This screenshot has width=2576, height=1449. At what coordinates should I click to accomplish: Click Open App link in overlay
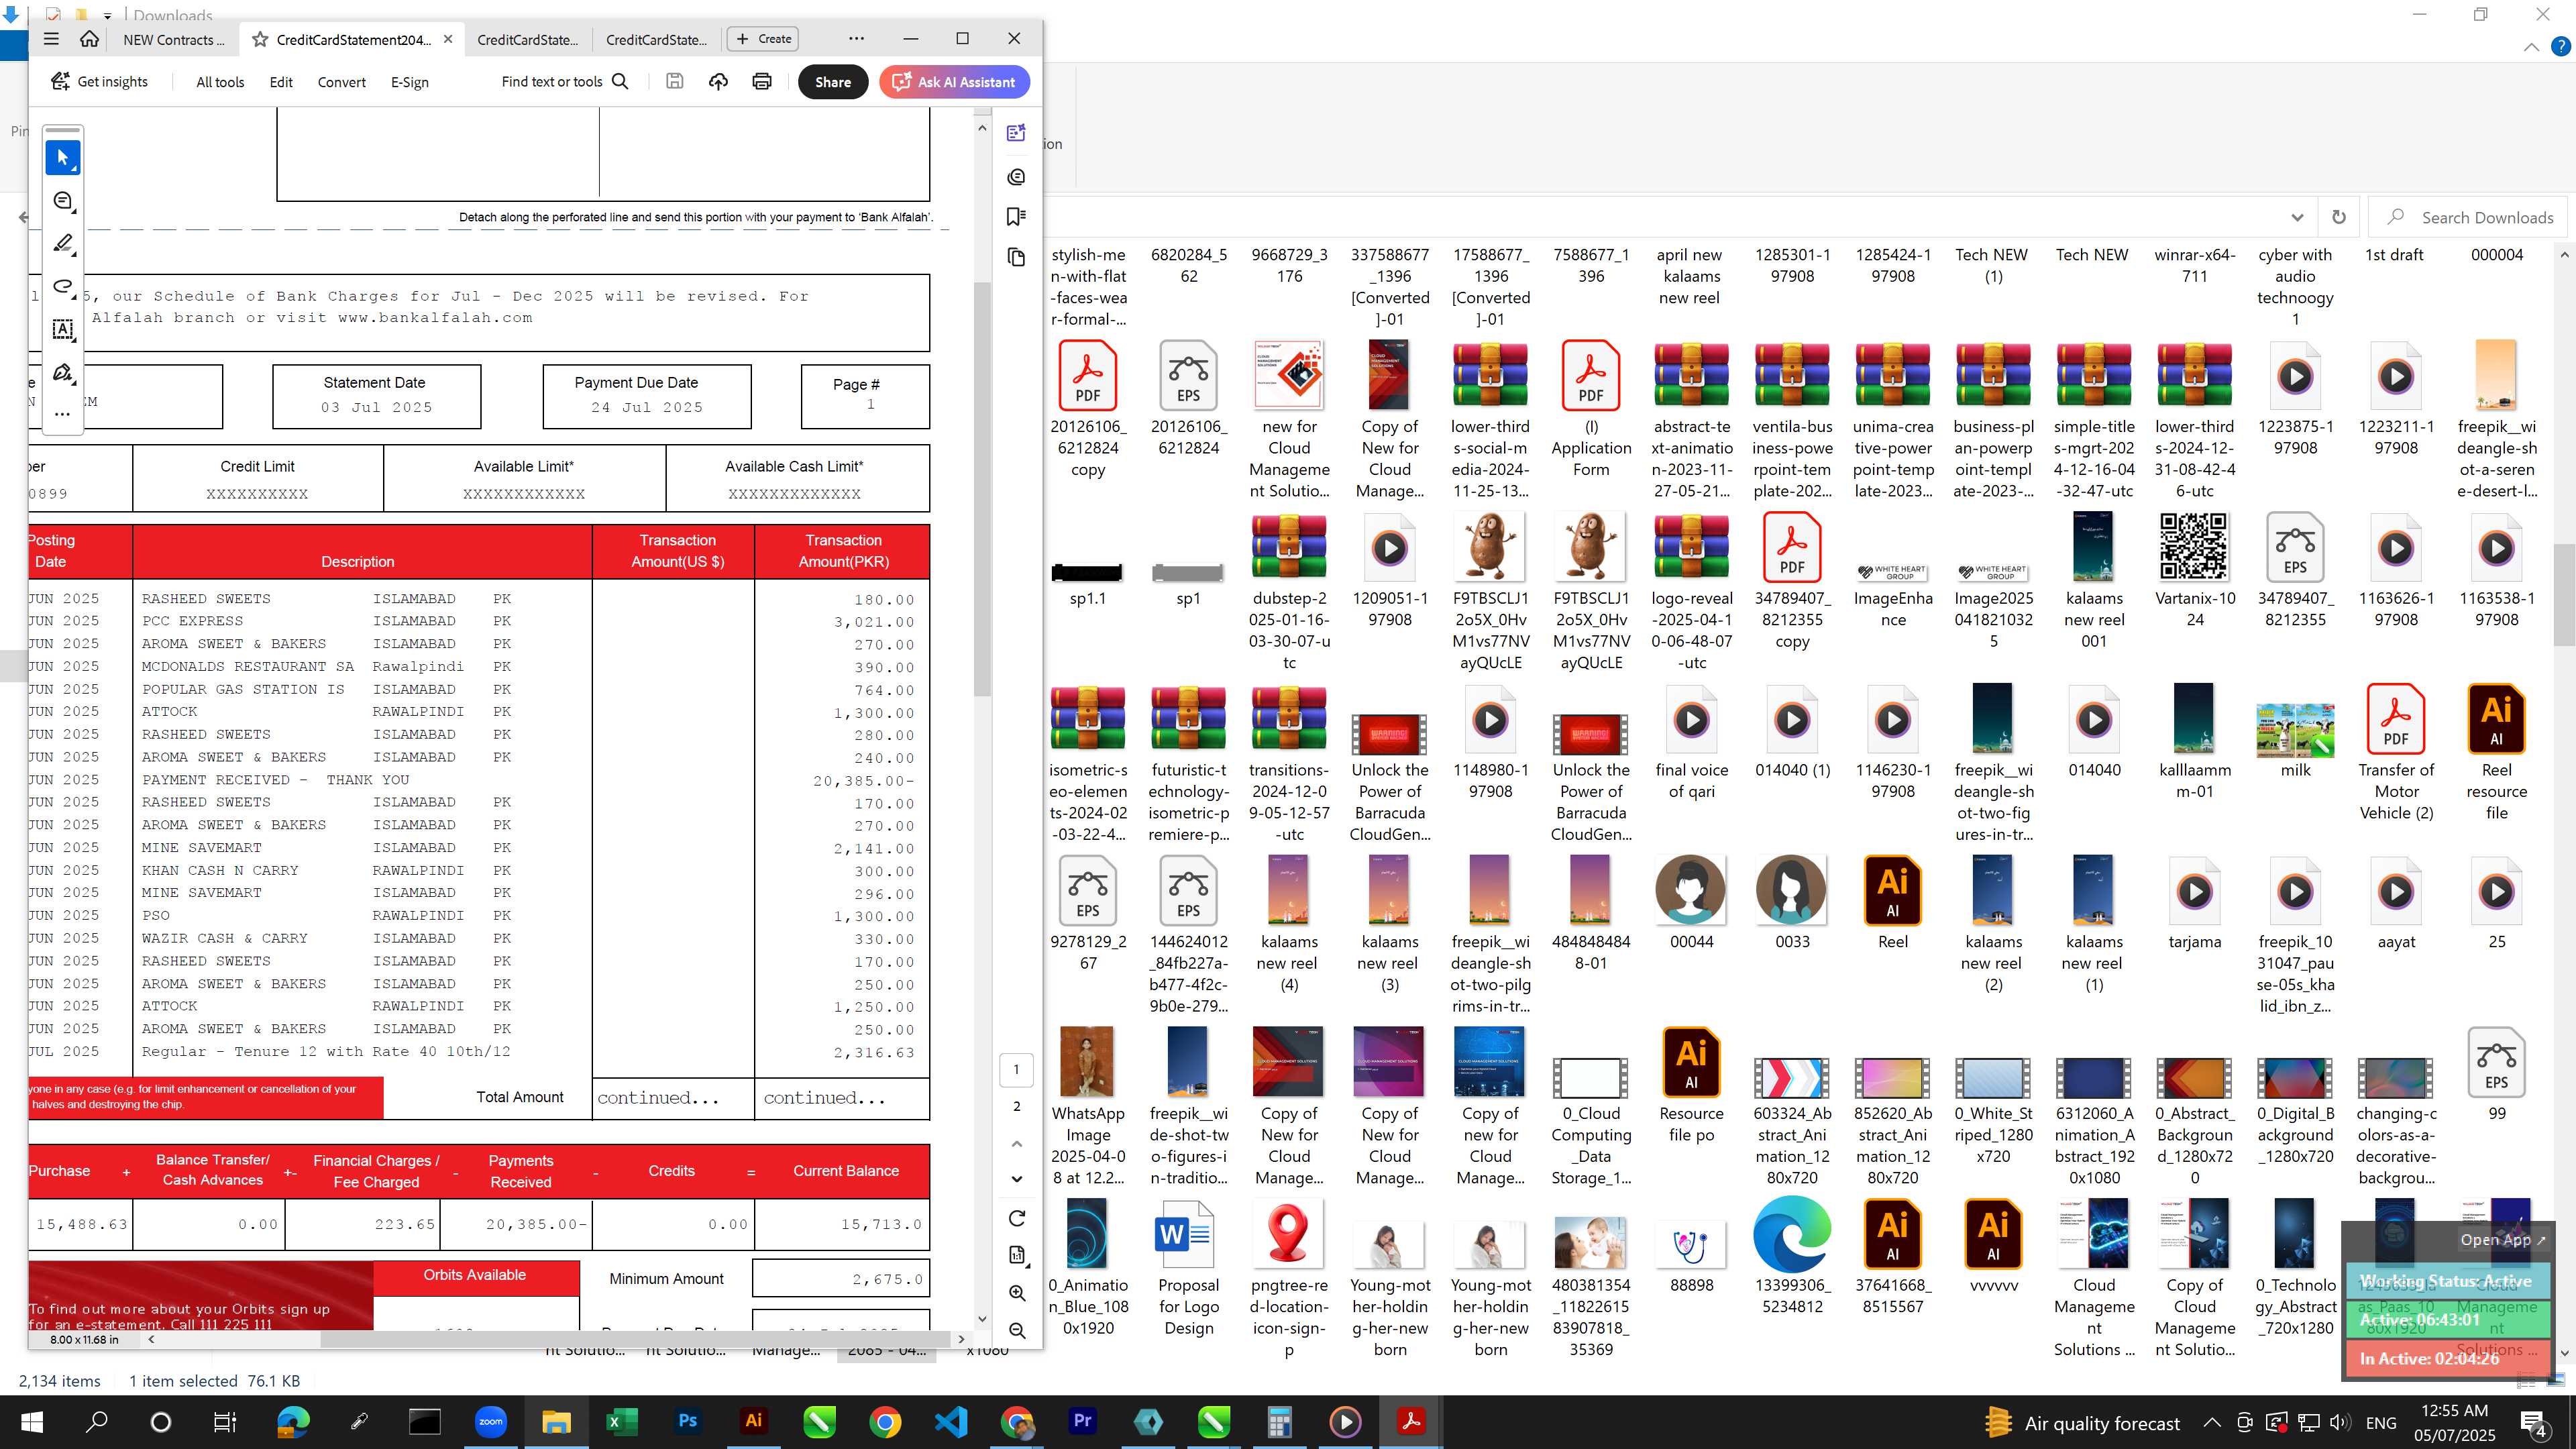pyautogui.click(x=2503, y=1240)
